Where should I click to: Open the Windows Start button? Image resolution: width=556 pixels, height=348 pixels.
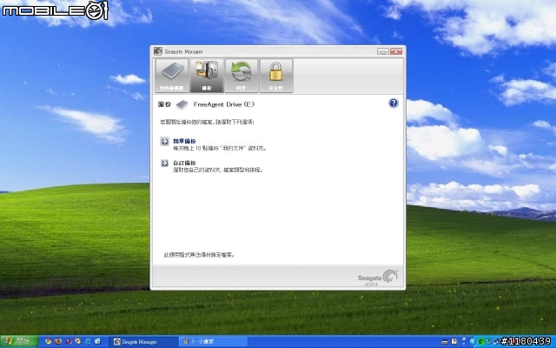19,342
